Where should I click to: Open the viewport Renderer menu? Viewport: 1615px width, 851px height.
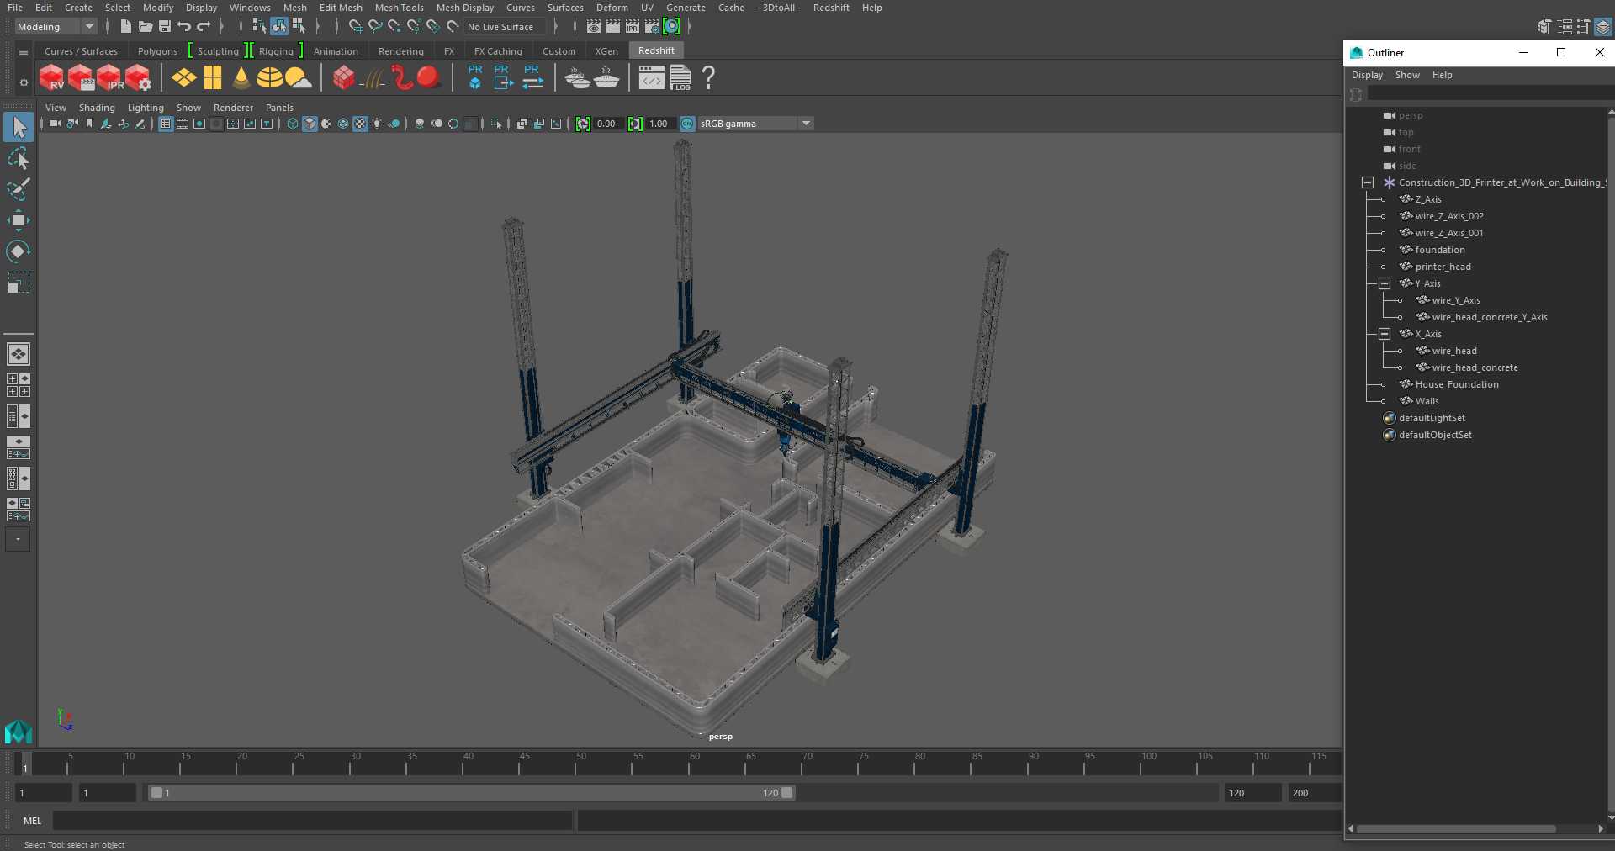point(233,108)
